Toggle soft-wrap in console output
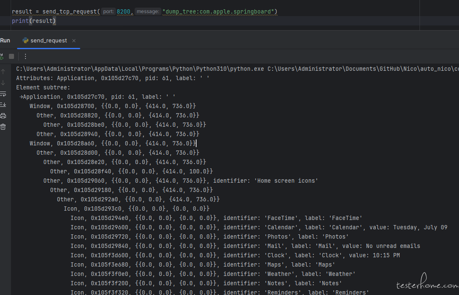Viewport: 459px width, 295px height. (x=3, y=94)
